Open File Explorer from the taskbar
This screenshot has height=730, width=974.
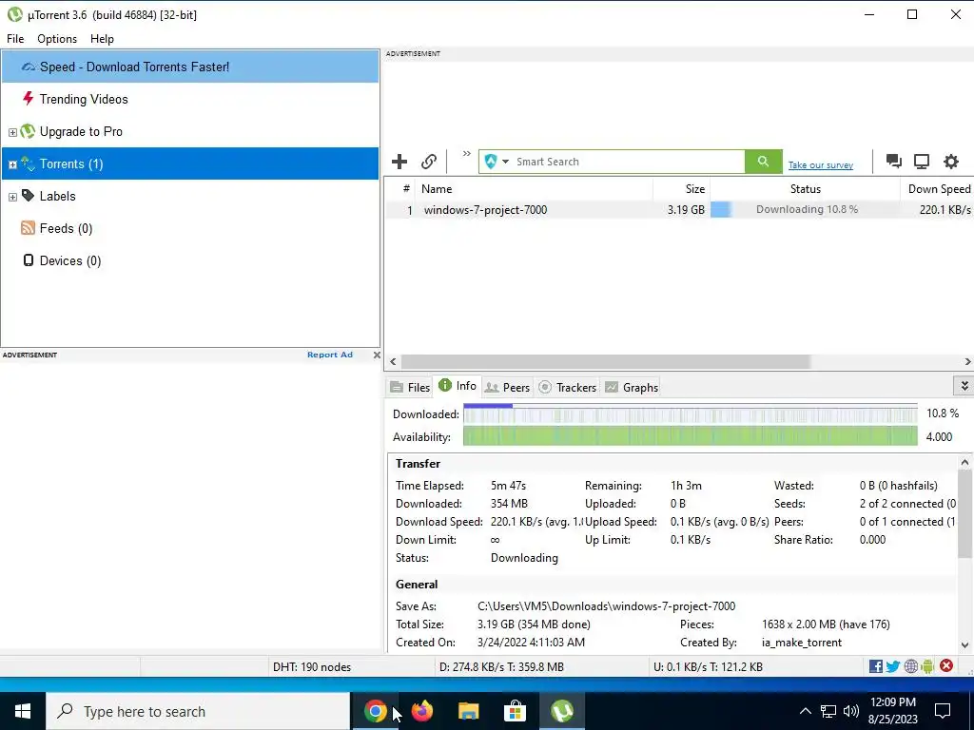tap(469, 711)
